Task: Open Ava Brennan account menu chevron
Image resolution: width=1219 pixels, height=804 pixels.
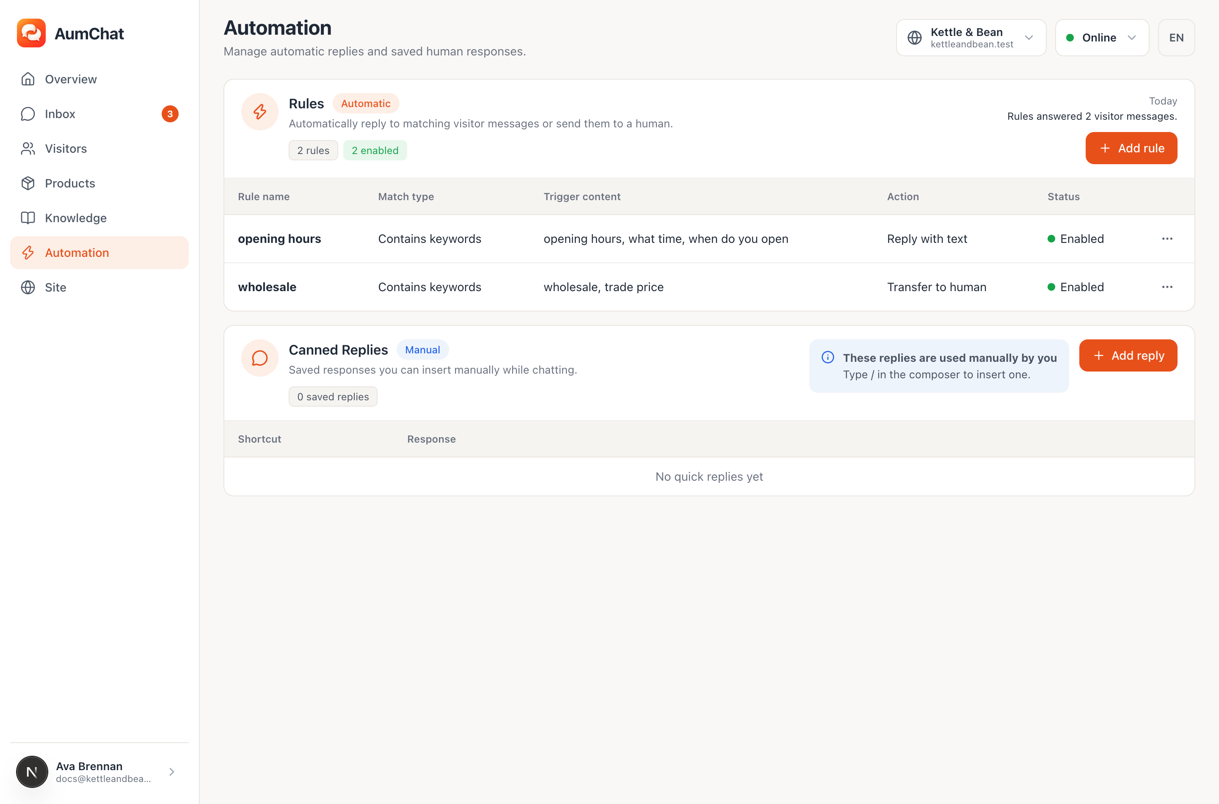Action: pos(172,772)
